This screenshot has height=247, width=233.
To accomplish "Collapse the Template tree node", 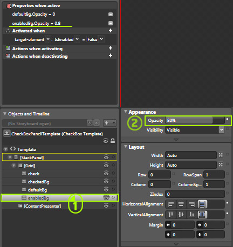I will click(5, 149).
